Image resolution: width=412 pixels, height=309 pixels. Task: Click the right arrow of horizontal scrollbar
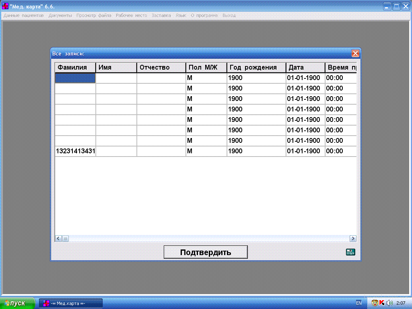pyautogui.click(x=353, y=238)
